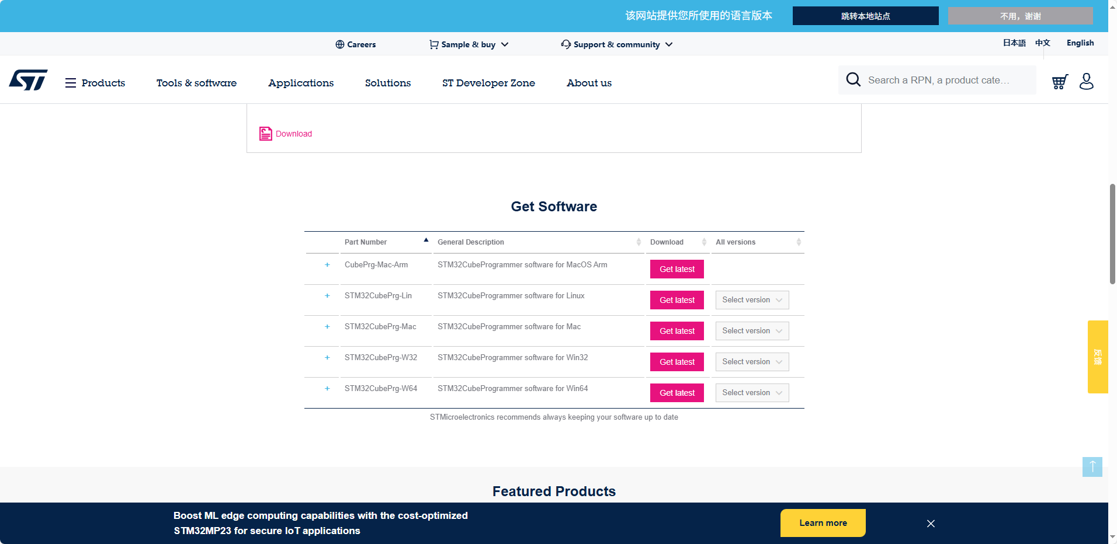Open Applications menu
Image resolution: width=1117 pixels, height=544 pixels.
(301, 83)
